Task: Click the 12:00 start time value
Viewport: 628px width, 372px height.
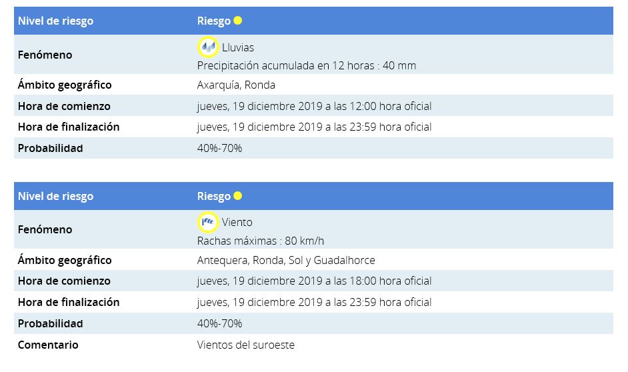Action: tap(314, 106)
